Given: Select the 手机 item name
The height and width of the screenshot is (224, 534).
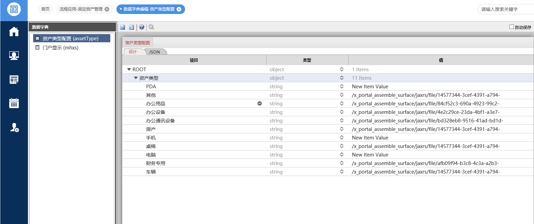Looking at the screenshot, I should point(151,137).
